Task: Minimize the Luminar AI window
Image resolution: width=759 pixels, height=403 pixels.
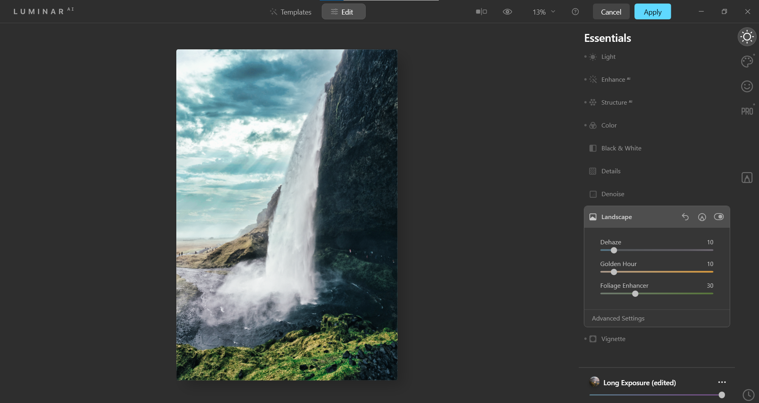Action: click(701, 11)
